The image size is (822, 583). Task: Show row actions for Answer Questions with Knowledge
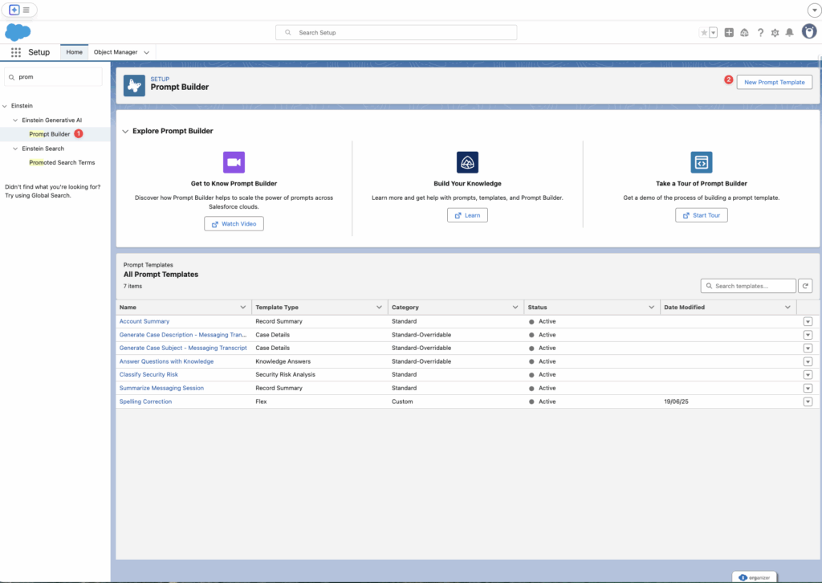click(x=808, y=361)
